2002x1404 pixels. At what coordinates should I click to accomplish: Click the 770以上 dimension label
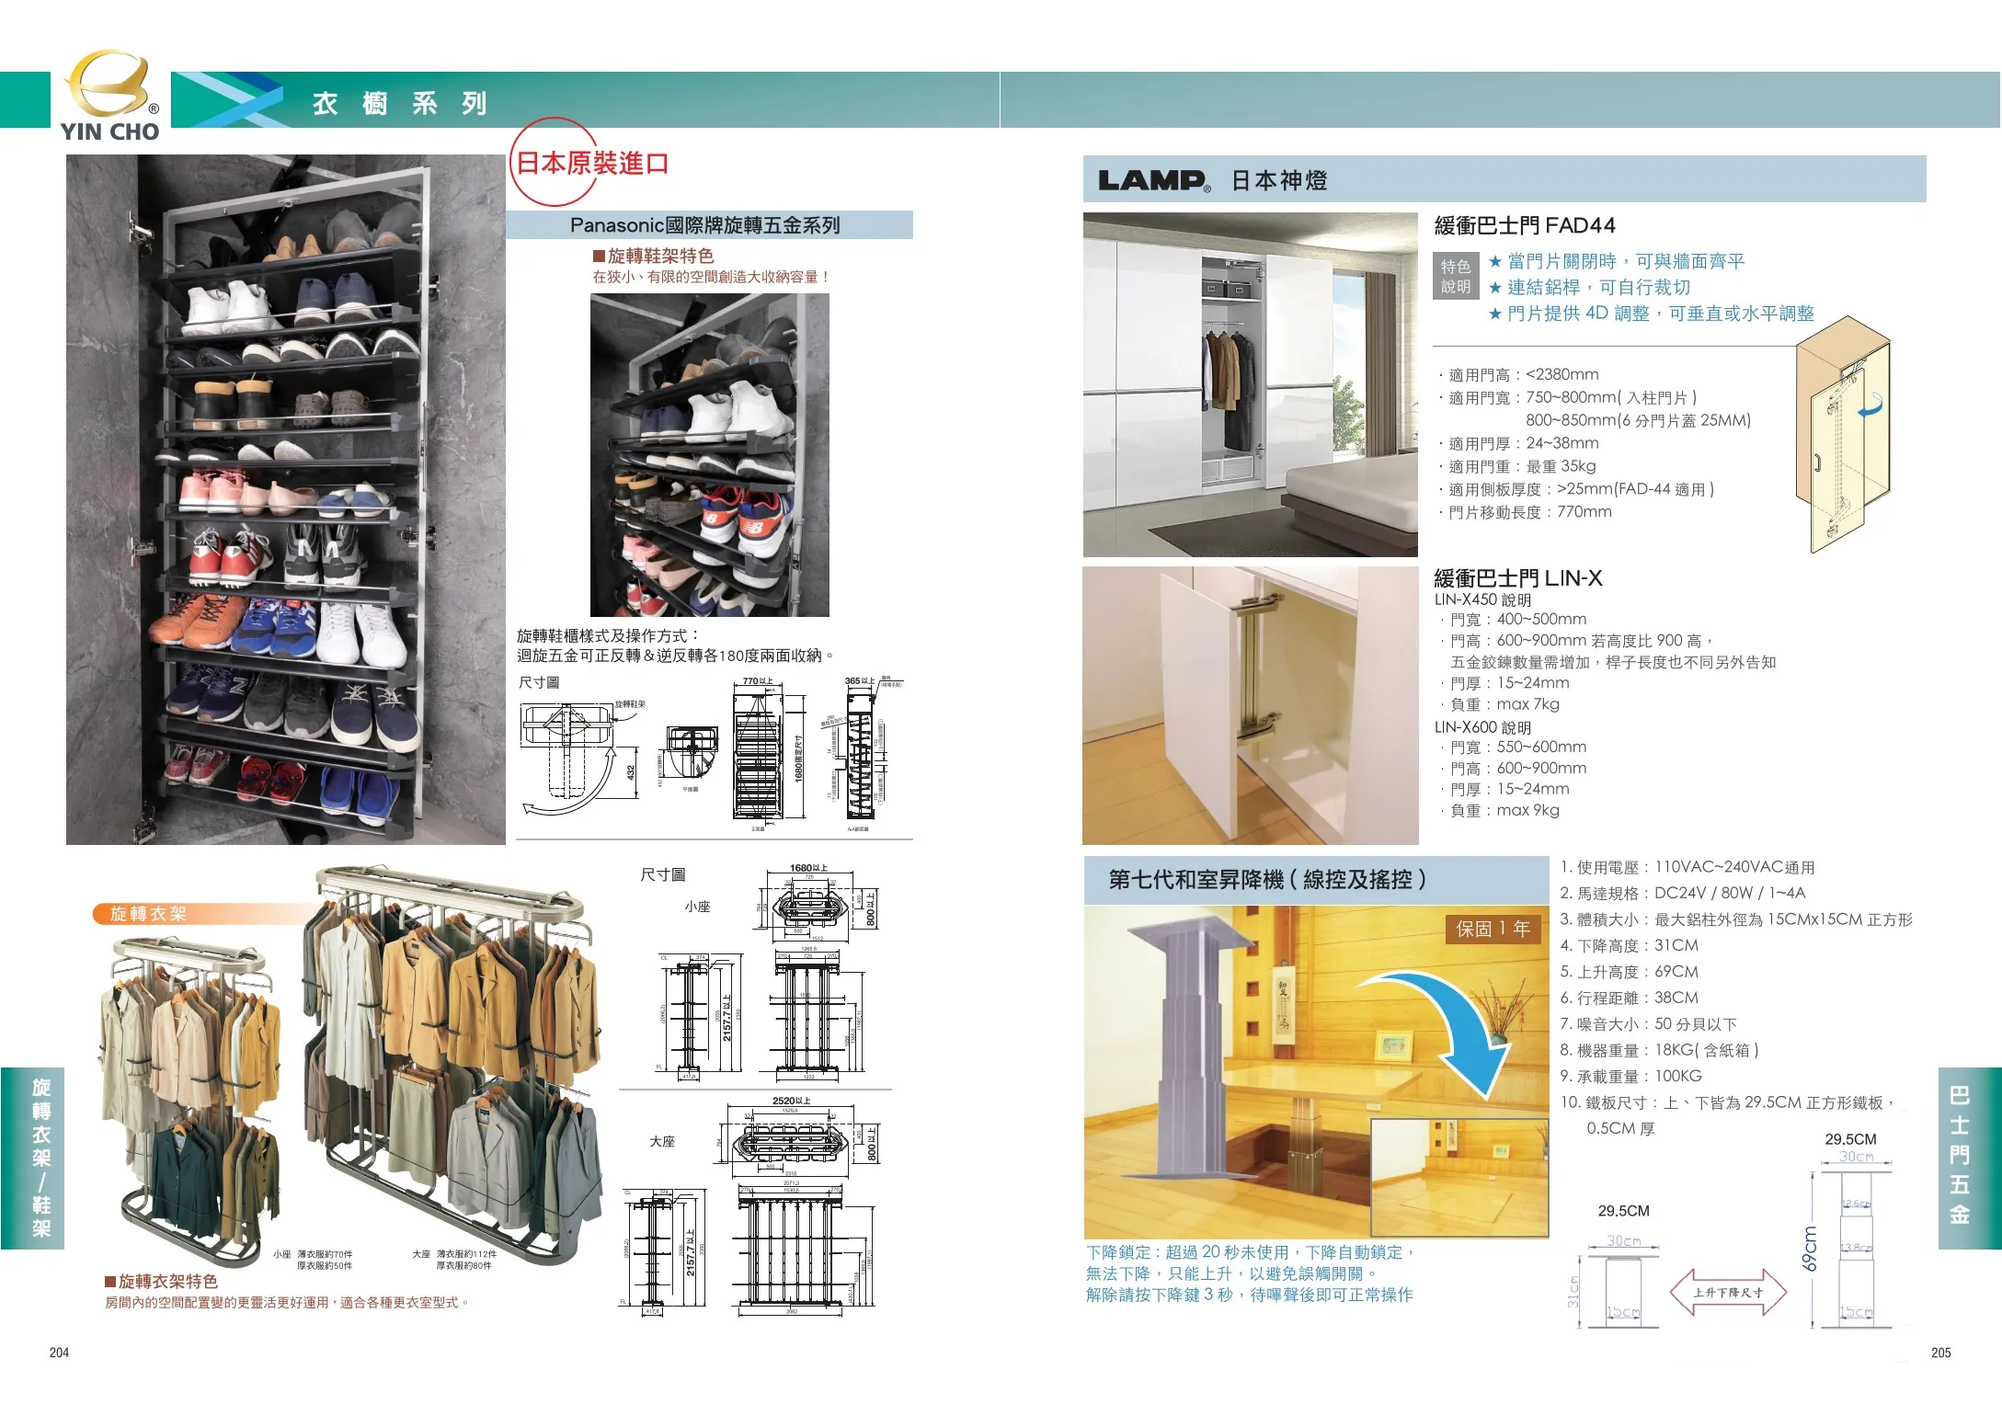click(758, 681)
